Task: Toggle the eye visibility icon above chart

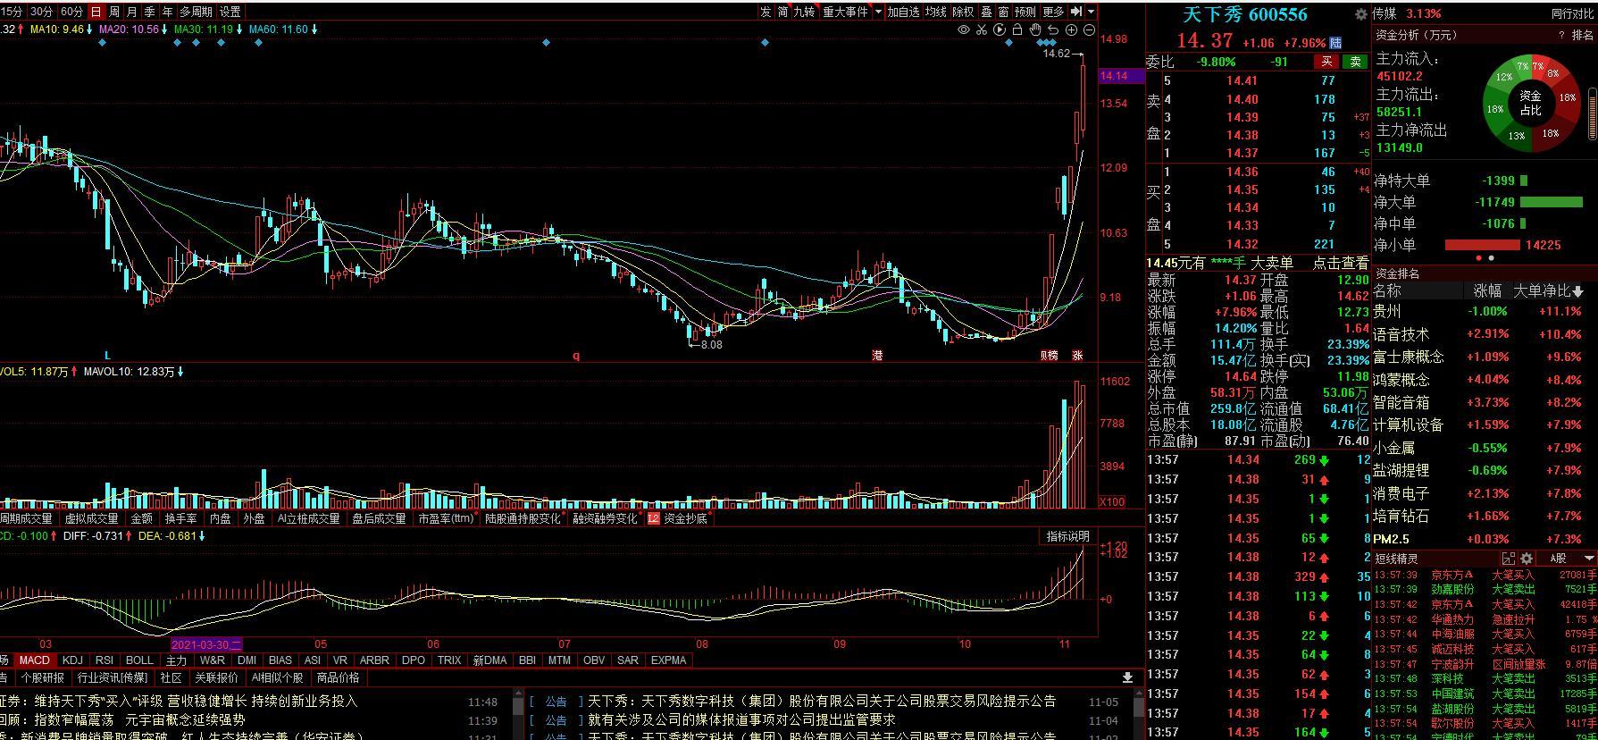Action: 963,29
